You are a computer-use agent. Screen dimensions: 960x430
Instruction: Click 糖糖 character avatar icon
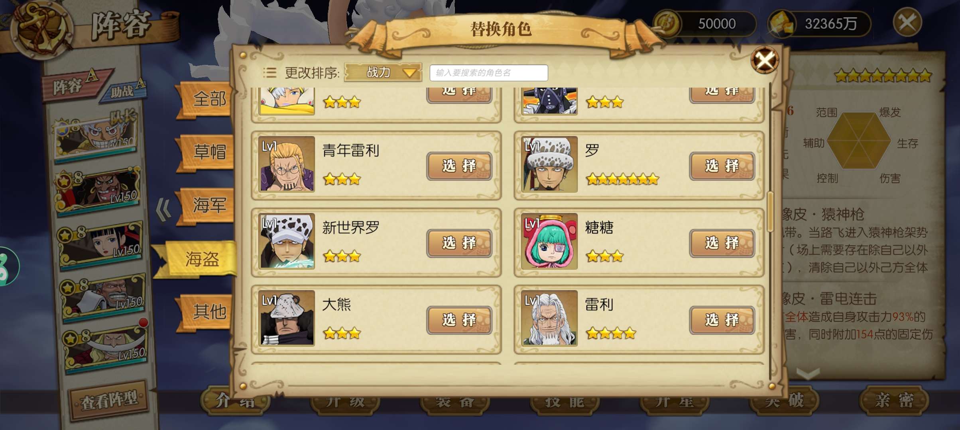click(x=549, y=241)
